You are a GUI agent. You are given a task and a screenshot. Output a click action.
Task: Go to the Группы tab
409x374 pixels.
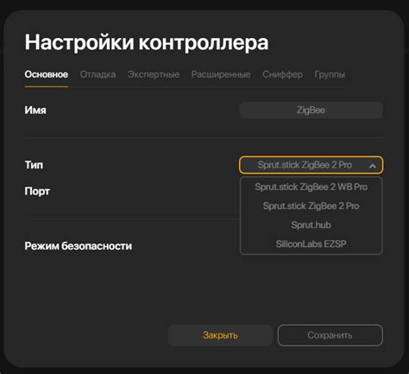tap(330, 74)
